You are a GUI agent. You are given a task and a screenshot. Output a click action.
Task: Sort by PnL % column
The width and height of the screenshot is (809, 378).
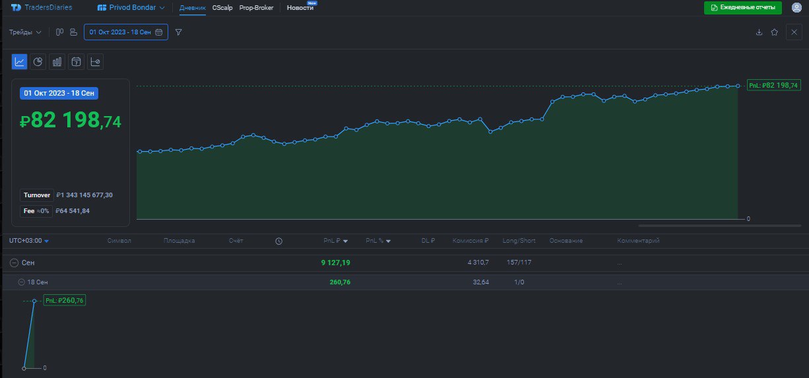pos(378,241)
